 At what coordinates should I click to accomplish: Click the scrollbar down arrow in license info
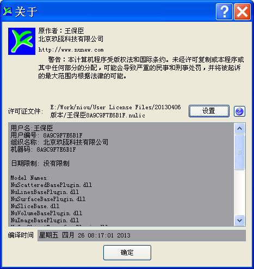[239, 220]
